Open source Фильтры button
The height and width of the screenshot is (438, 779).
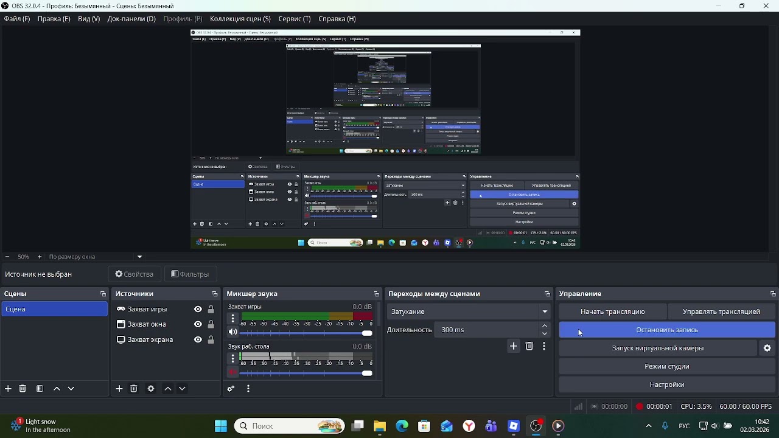[190, 274]
